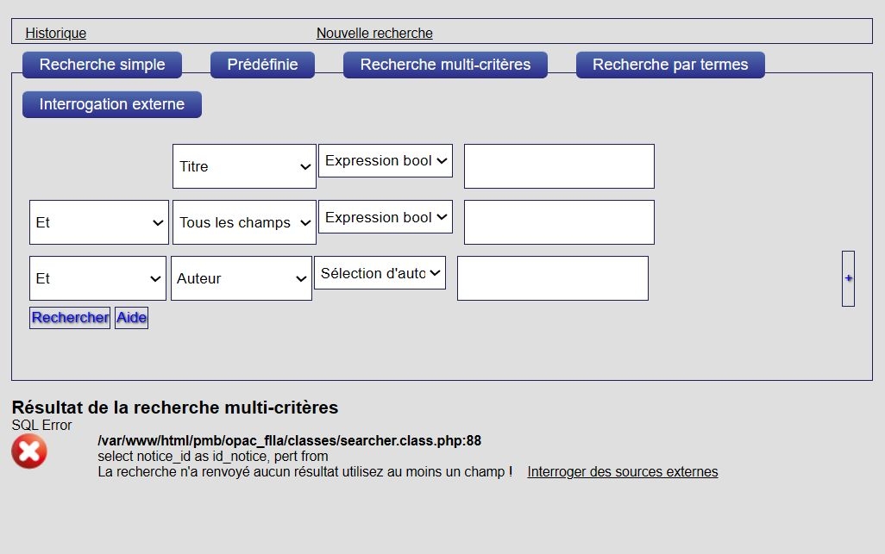Open the Titre field dropdown
The width and height of the screenshot is (885, 554).
click(x=244, y=166)
